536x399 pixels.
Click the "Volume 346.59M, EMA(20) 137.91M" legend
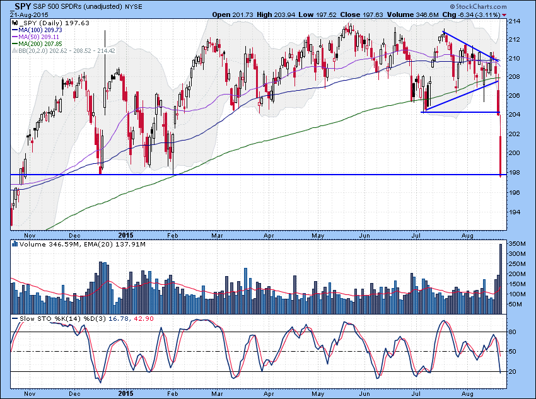[x=83, y=244]
